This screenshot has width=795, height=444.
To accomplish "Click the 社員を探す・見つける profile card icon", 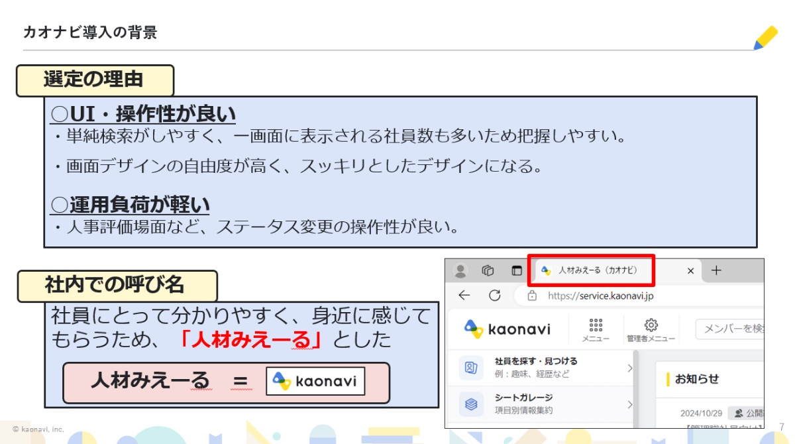I will [x=471, y=367].
